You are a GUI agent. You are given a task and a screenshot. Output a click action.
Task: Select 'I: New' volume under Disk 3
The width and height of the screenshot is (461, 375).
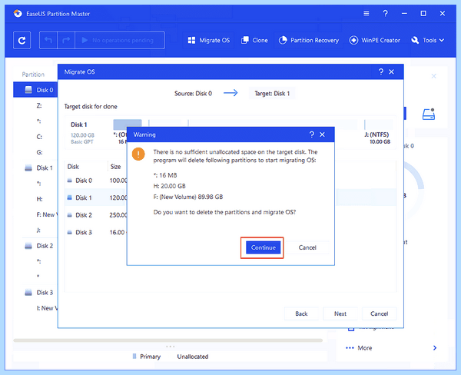click(46, 308)
